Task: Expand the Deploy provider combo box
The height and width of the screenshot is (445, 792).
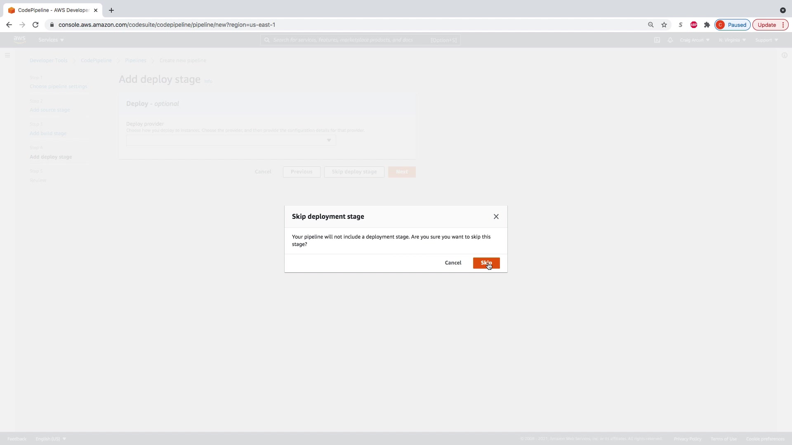Action: (231, 141)
